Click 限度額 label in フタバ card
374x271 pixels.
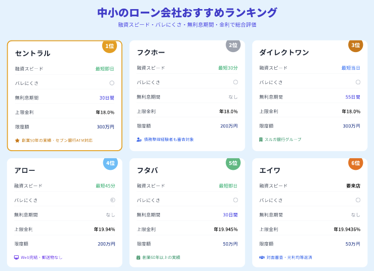(144, 244)
